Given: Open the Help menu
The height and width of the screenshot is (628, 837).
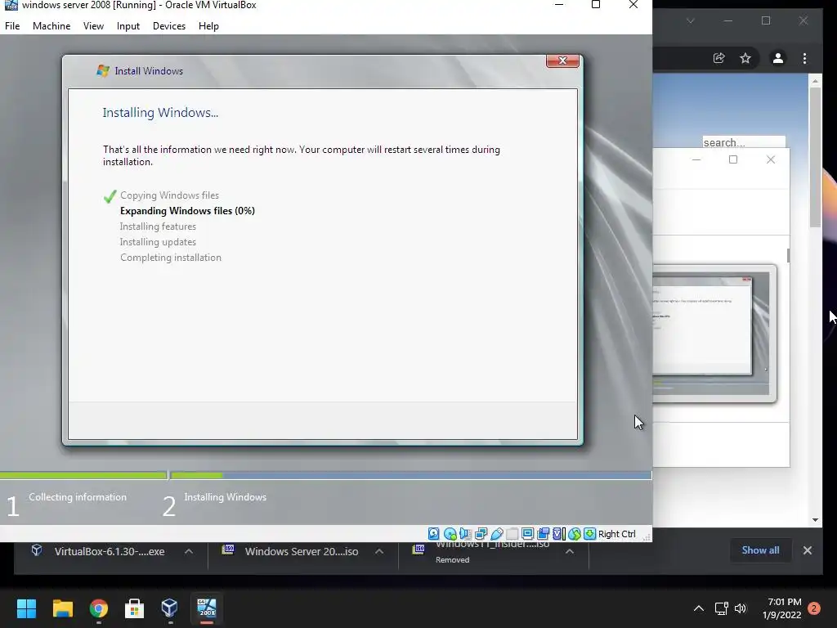Looking at the screenshot, I should (x=208, y=25).
